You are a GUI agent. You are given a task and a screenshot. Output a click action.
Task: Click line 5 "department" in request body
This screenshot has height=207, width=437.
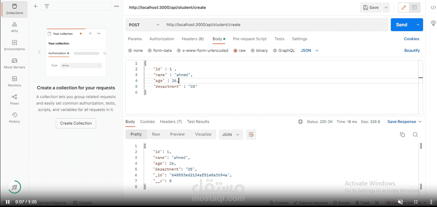coord(175,86)
